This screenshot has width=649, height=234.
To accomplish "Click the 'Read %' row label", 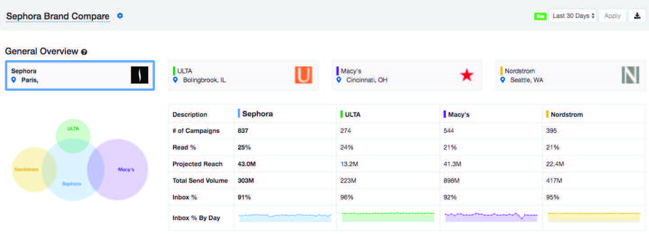I will coord(184,147).
